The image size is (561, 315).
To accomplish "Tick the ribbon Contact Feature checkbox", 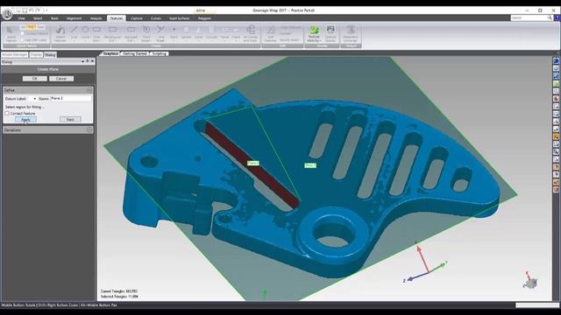I will (22, 33).
